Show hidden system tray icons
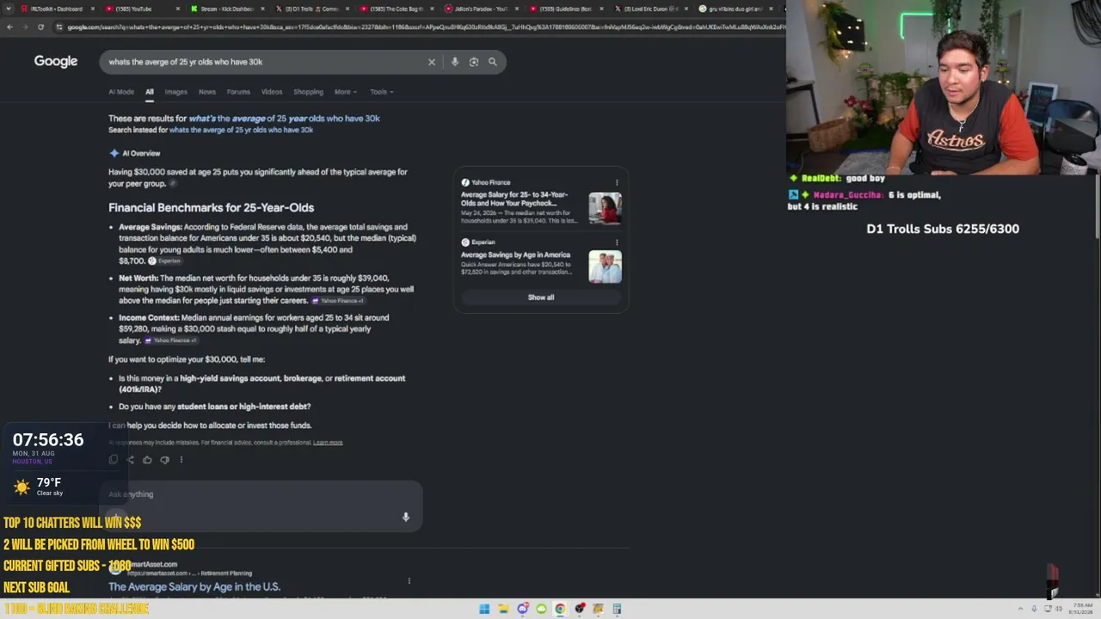The image size is (1101, 619). [x=1021, y=609]
